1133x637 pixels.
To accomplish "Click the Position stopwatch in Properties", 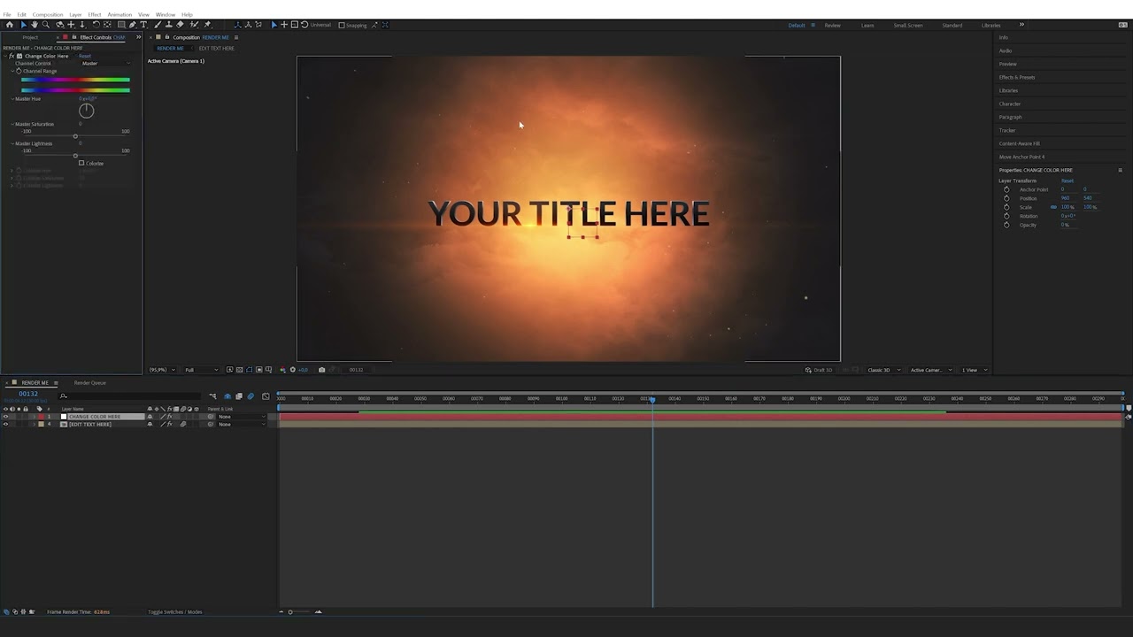I will (1006, 198).
